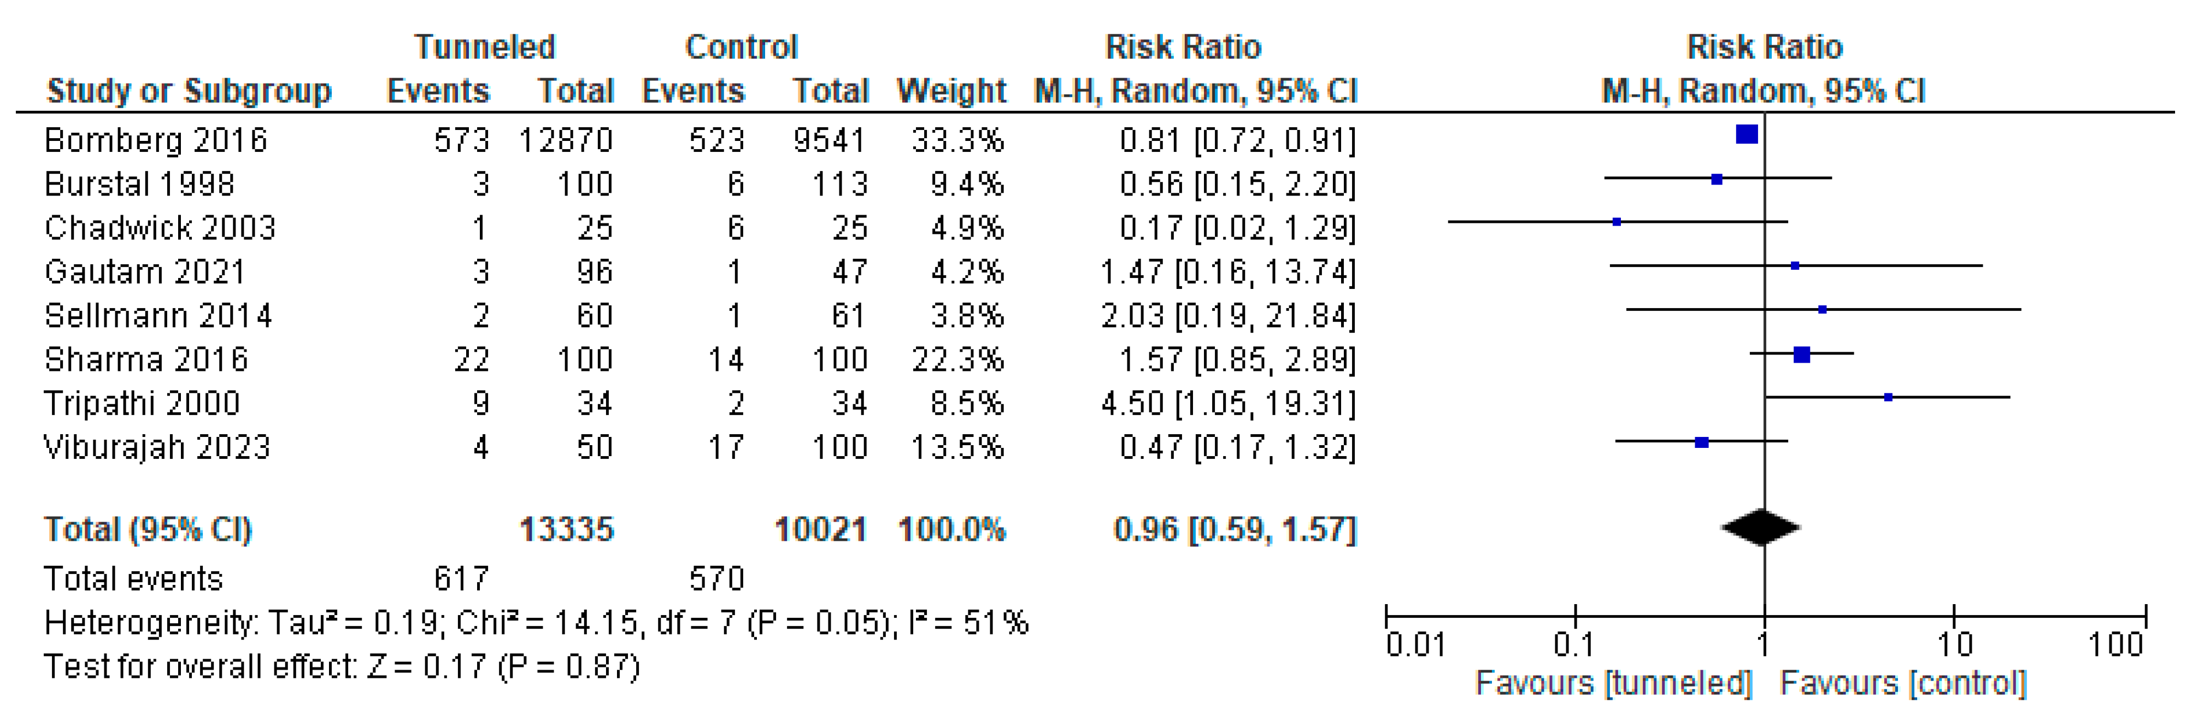The width and height of the screenshot is (2192, 727).
Task: Click the black diamond pooled-effect marker
Action: 1761,527
